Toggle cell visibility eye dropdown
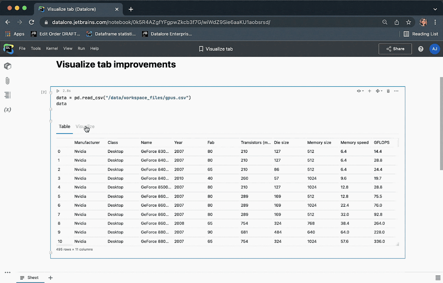Screen dimensions: 443x283 tap(360, 91)
